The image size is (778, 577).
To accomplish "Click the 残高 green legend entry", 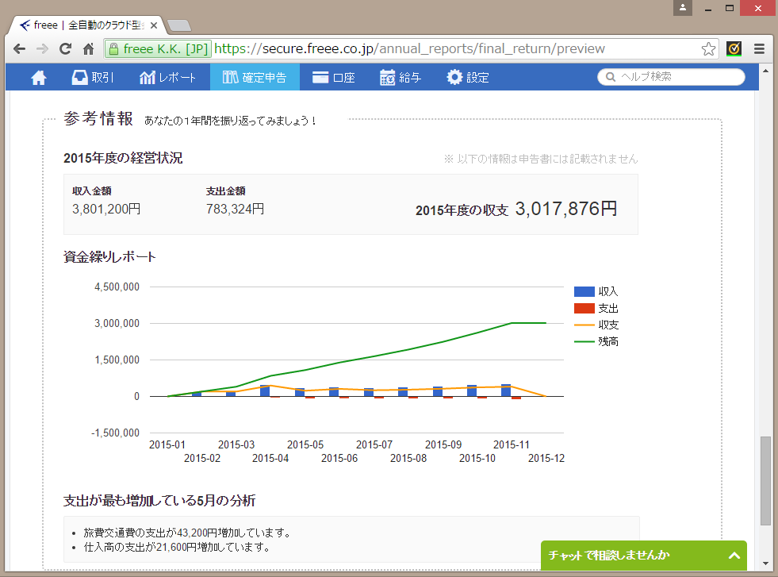I will 596,341.
